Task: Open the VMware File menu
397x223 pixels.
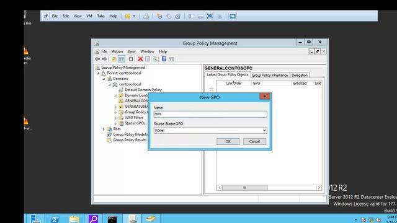Action: [55, 16]
